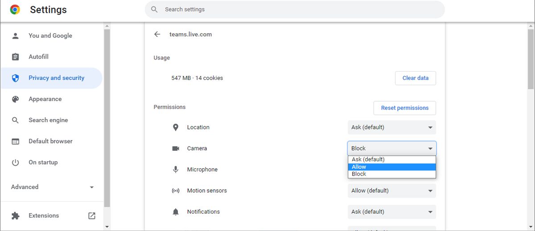Click the Appearance palette icon
Viewport: 535px width, 231px height.
pos(16,99)
